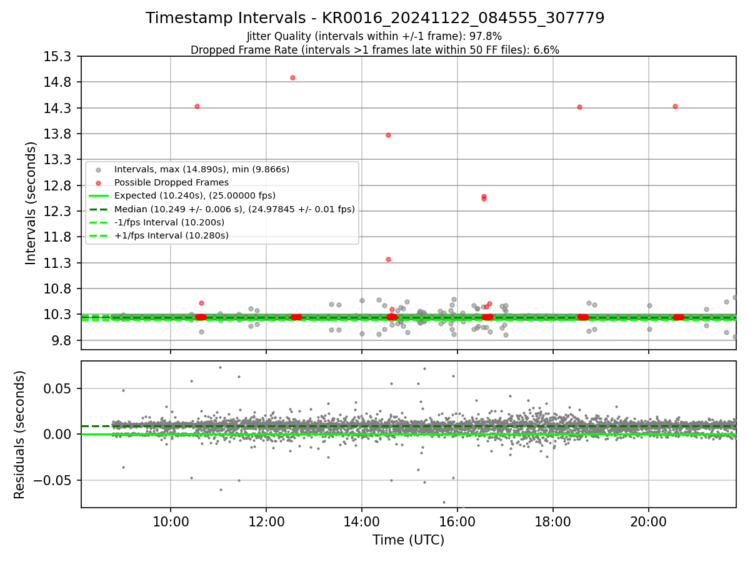Click the highest red dropped-frame point near 14.8
This screenshot has height=562, width=750.
[x=292, y=77]
